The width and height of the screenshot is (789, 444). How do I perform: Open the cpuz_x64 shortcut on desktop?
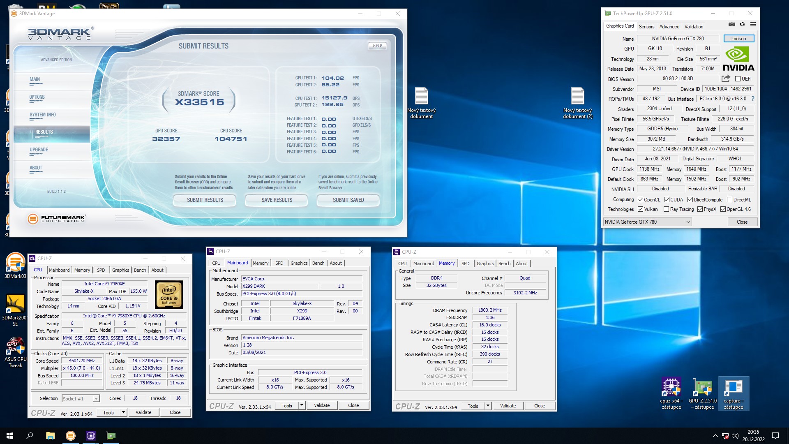pyautogui.click(x=671, y=393)
